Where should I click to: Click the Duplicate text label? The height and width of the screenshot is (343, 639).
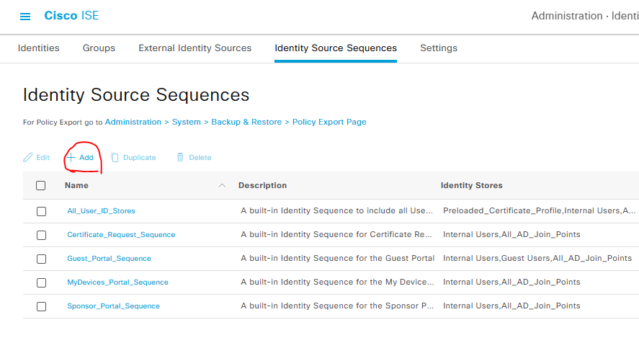coord(139,157)
